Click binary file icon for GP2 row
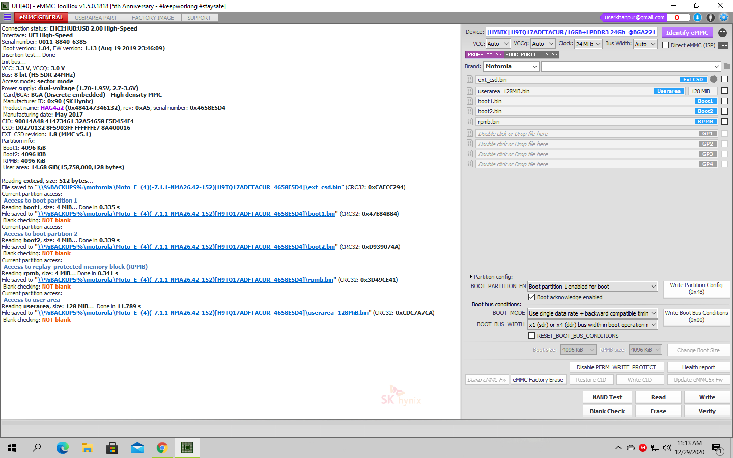Image resolution: width=733 pixels, height=458 pixels. 470,144
